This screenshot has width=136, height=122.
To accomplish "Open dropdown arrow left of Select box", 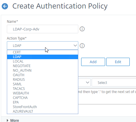I will 87,82.
